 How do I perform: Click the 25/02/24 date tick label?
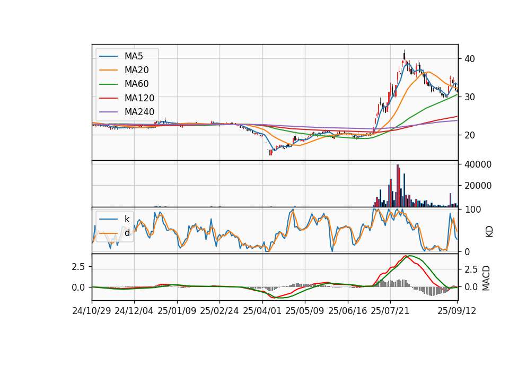pyautogui.click(x=220, y=311)
